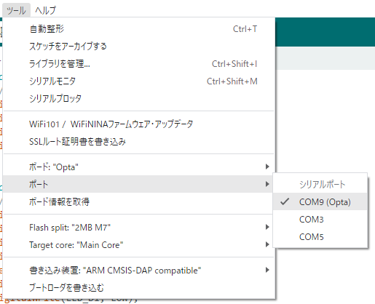Image resolution: width=375 pixels, height=304 pixels.
Task: Select COM5 serial port
Action: point(320,236)
